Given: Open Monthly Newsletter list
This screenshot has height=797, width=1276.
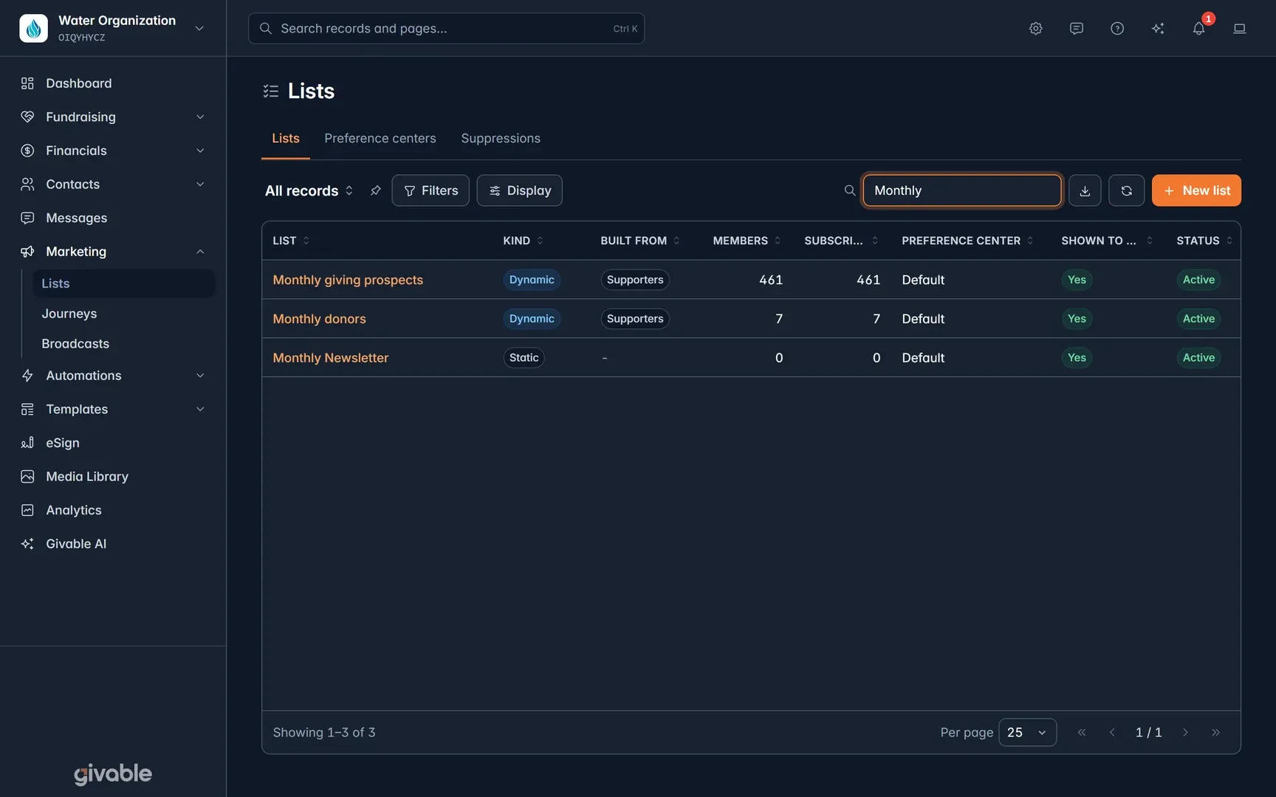Looking at the screenshot, I should [330, 358].
